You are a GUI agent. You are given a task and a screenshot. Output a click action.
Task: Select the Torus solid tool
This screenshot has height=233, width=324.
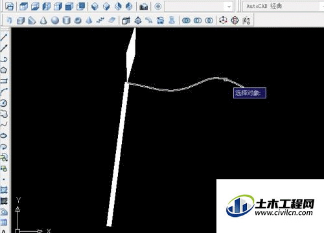[x=78, y=21]
